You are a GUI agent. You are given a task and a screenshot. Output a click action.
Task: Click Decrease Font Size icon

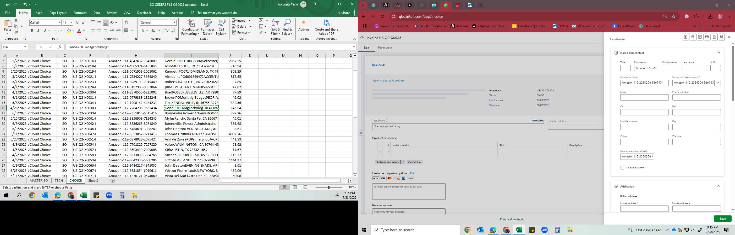point(83,22)
